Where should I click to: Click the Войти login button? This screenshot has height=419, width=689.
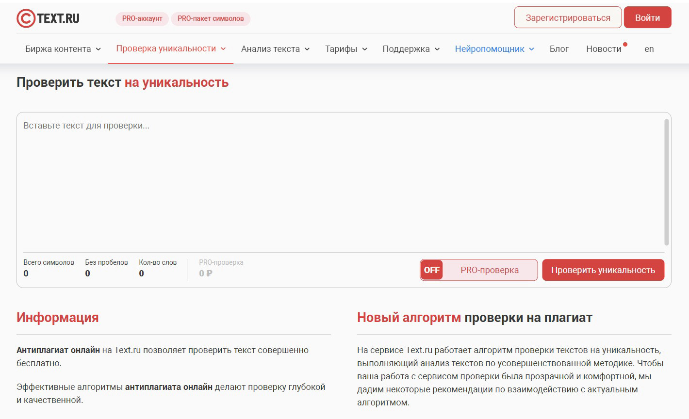[x=647, y=18]
